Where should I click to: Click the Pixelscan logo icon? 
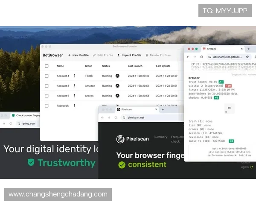120,139
